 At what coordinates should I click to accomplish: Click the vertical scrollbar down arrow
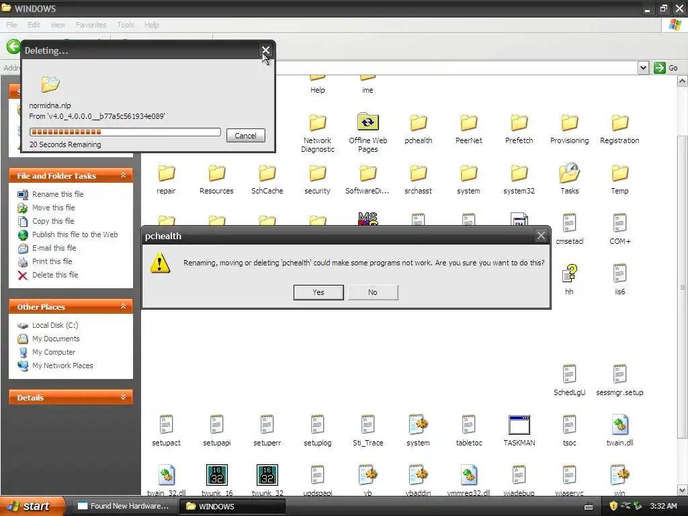[683, 490]
